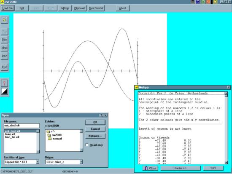This screenshot has width=232, height=174.
Task: Click the Factor = 1 button
Action: (181, 168)
